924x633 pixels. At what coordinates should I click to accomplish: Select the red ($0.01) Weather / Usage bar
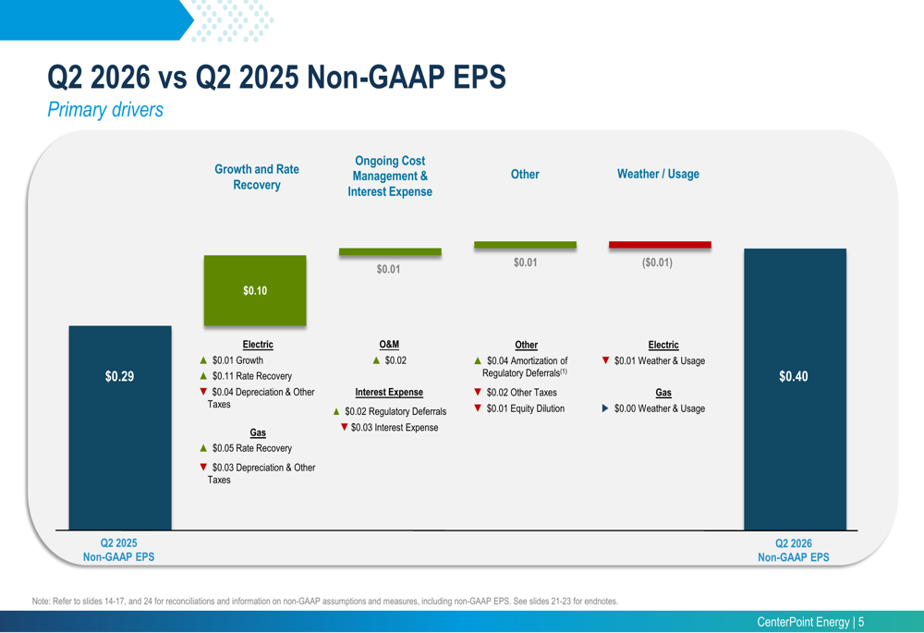click(x=660, y=245)
